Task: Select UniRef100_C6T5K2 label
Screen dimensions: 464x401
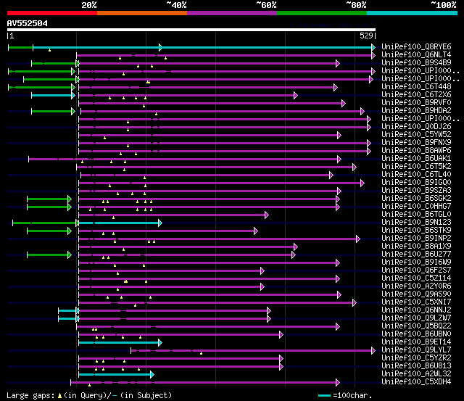Action: (416, 167)
